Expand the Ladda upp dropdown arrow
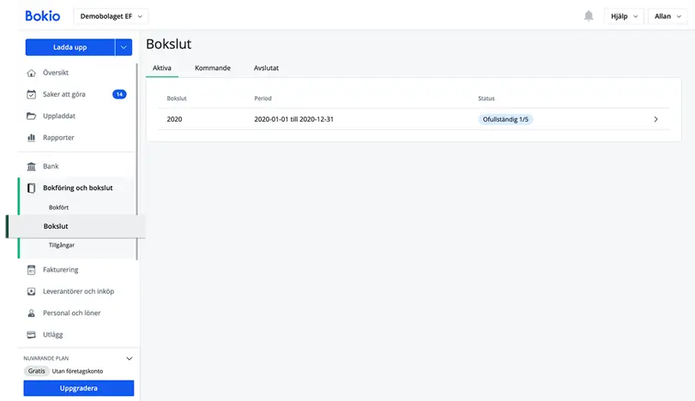The image size is (695, 401). click(x=124, y=47)
